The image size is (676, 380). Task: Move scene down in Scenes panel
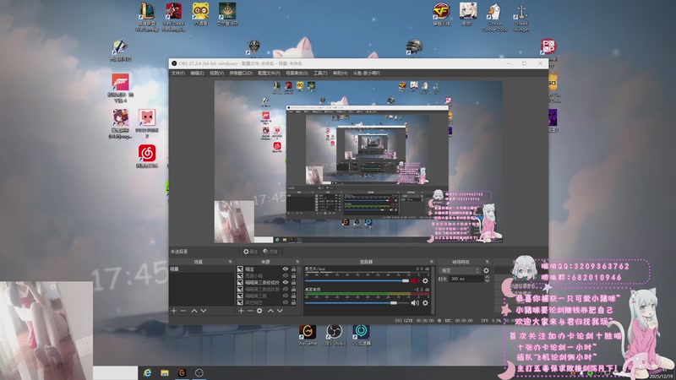(204, 311)
